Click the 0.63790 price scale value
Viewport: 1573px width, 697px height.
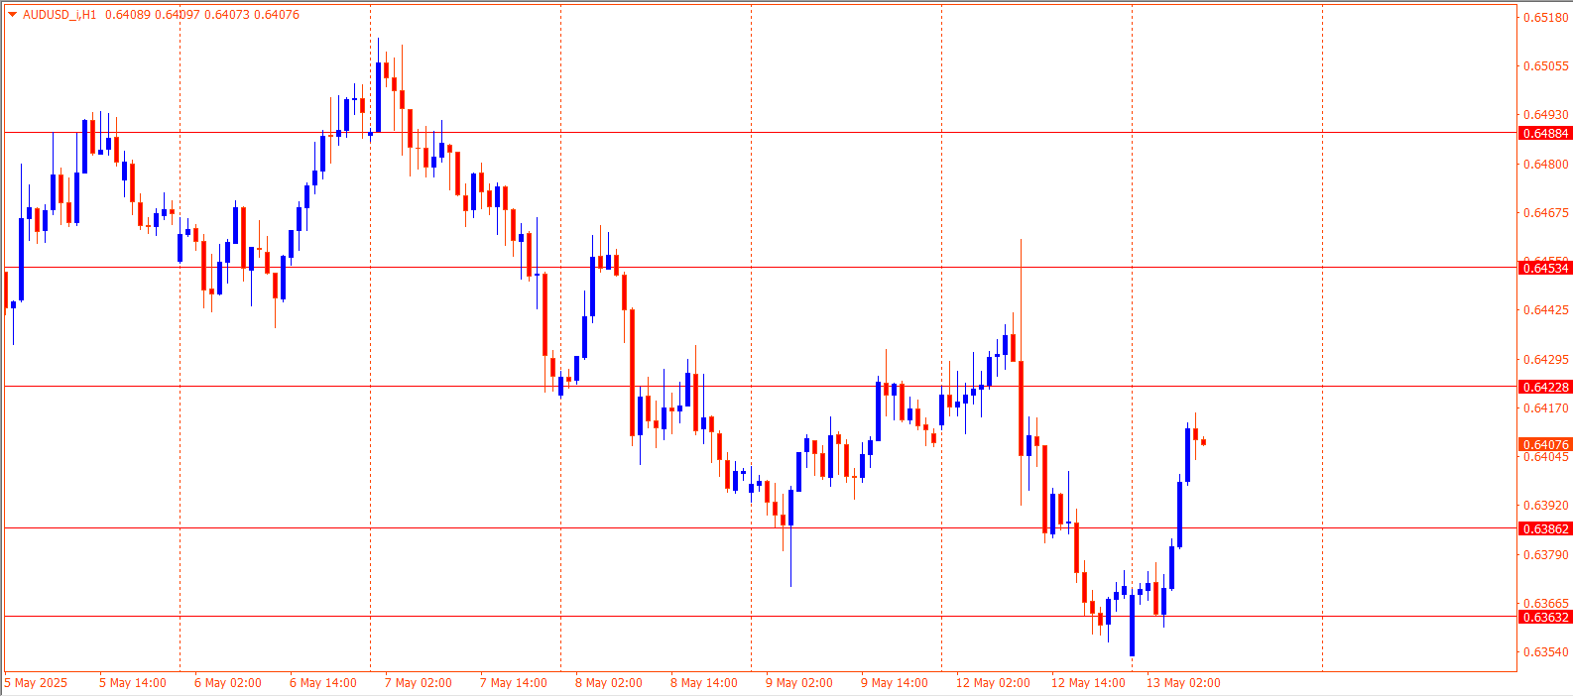tap(1546, 555)
